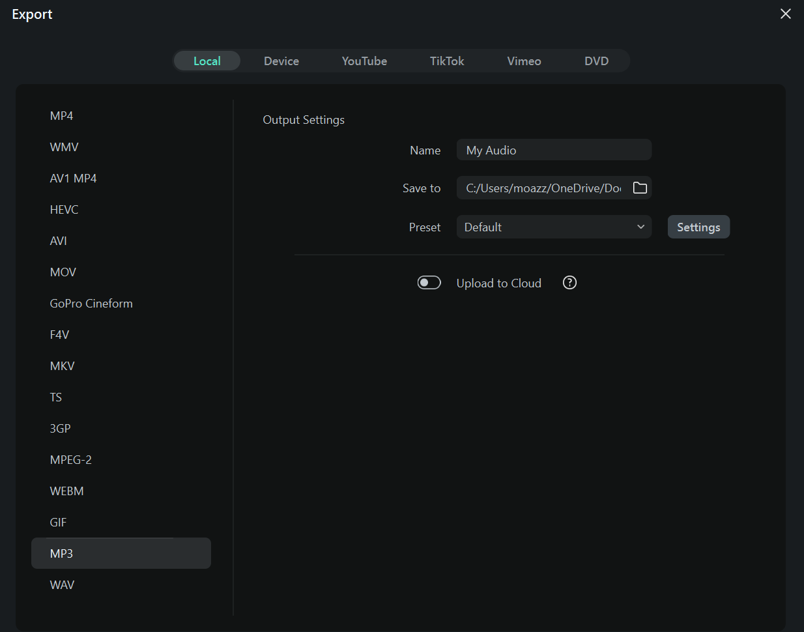Toggle the Upload to Cloud switch

click(429, 283)
